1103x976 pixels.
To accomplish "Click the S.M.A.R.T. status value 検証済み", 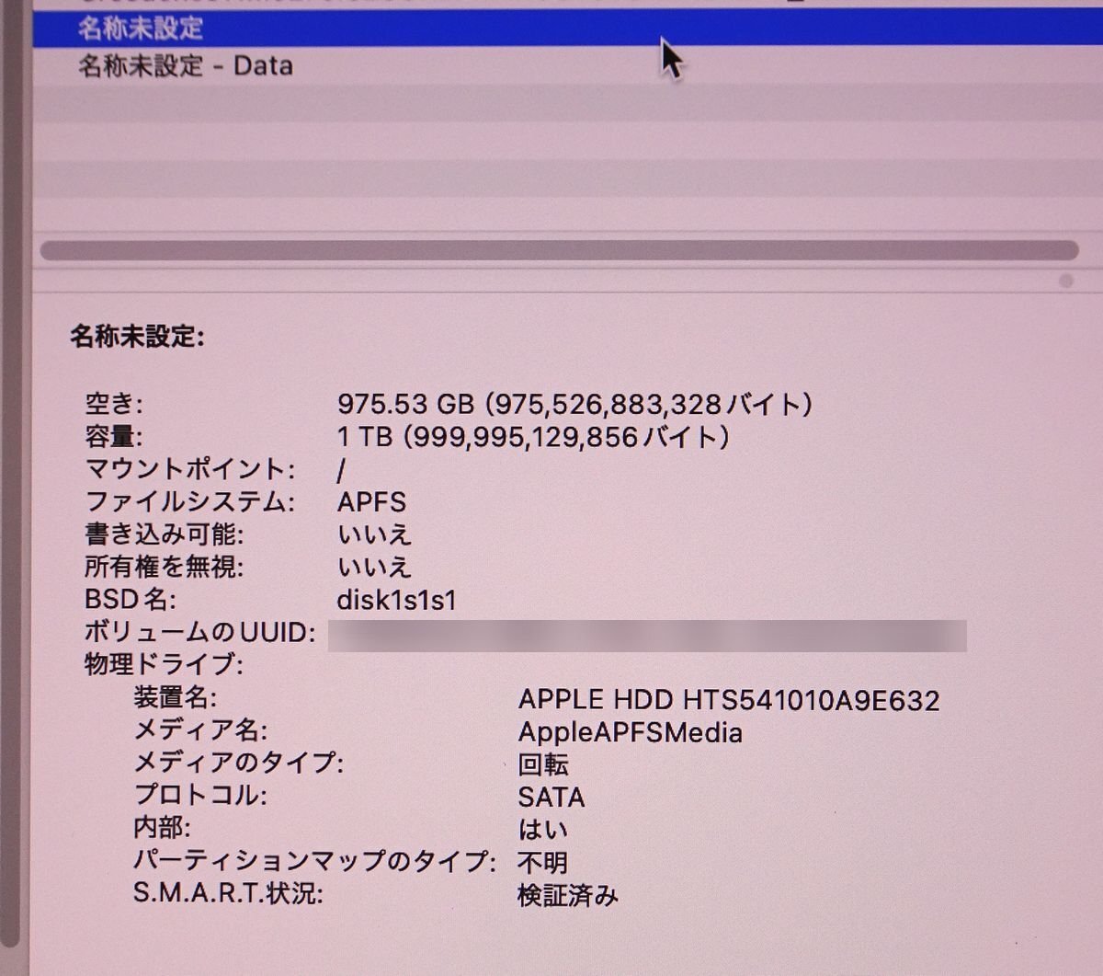I will coord(568,895).
